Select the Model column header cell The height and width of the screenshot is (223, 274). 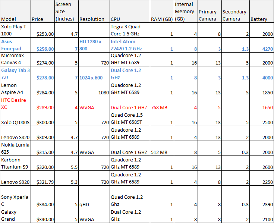click(x=15, y=11)
